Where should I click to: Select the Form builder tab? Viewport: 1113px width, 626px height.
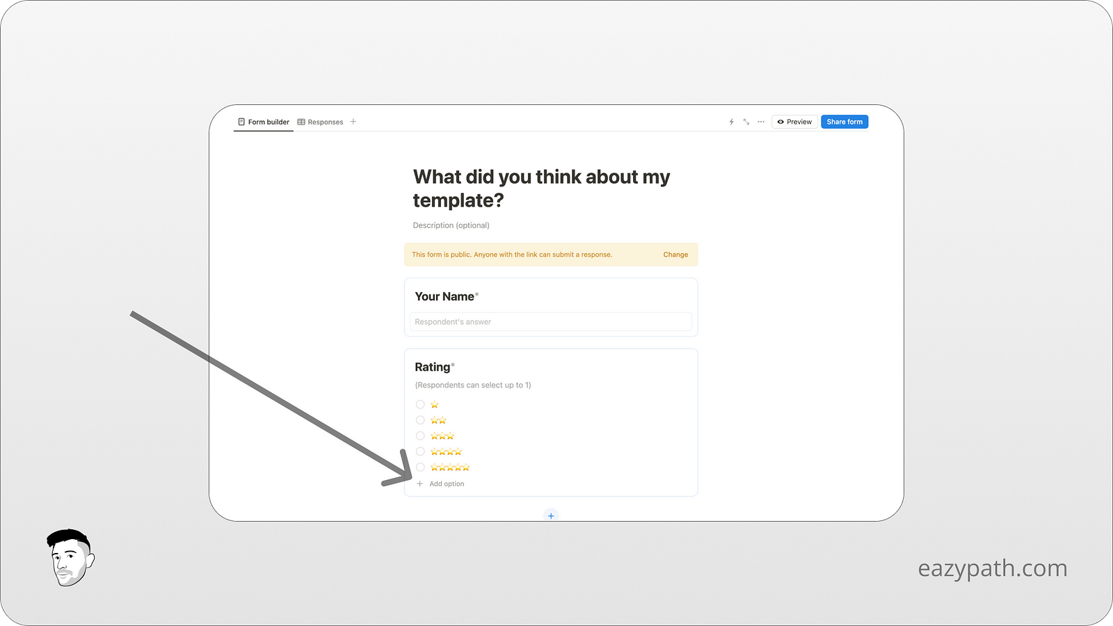(x=268, y=122)
